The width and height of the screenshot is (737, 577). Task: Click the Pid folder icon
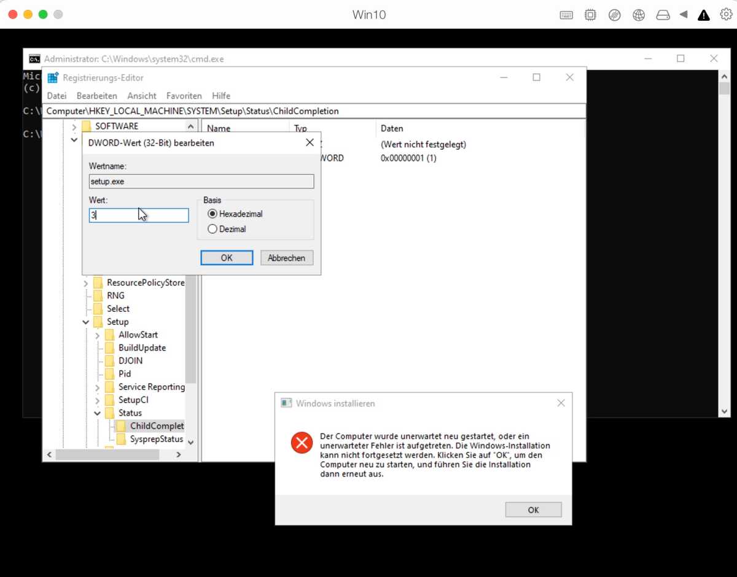109,373
